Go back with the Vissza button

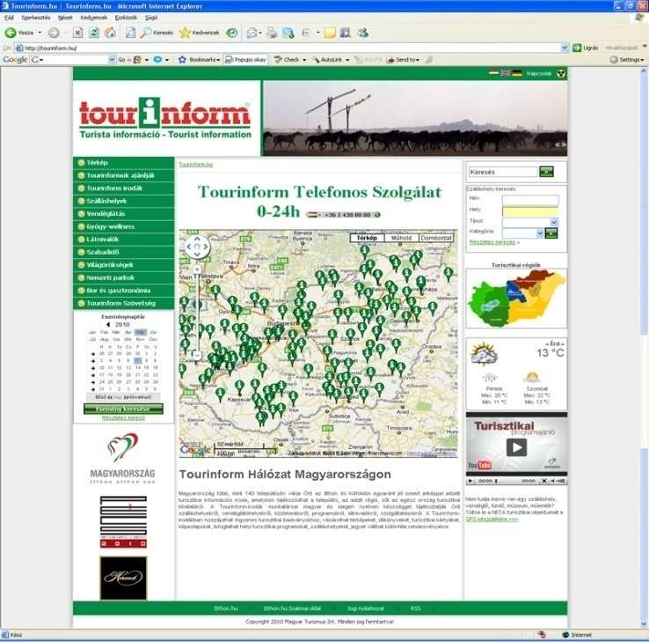point(19,33)
